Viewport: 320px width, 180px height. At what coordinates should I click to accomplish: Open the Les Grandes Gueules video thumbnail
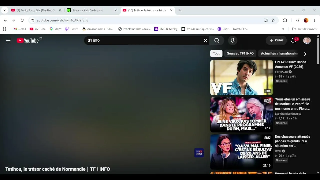click(242, 115)
